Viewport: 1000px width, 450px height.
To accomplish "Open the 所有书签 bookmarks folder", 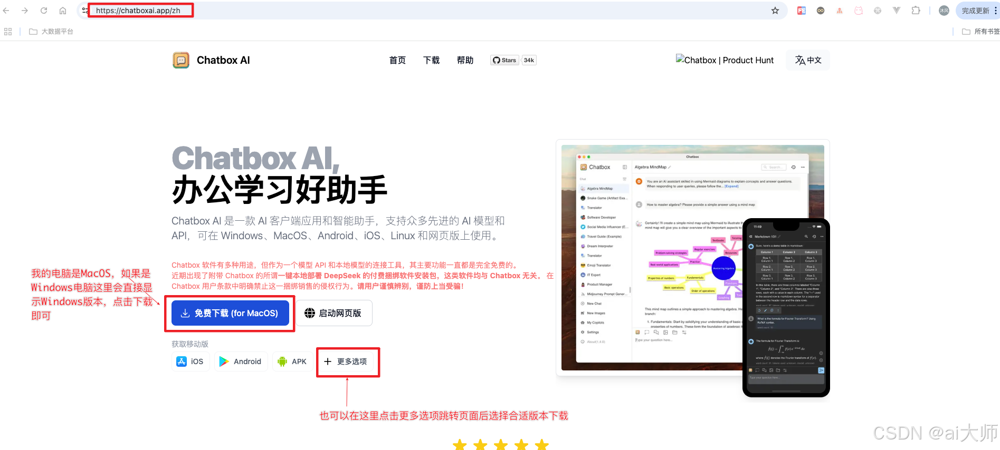I will coord(981,32).
